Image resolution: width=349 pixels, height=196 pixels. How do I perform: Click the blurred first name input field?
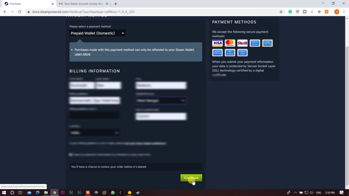(x=82, y=85)
